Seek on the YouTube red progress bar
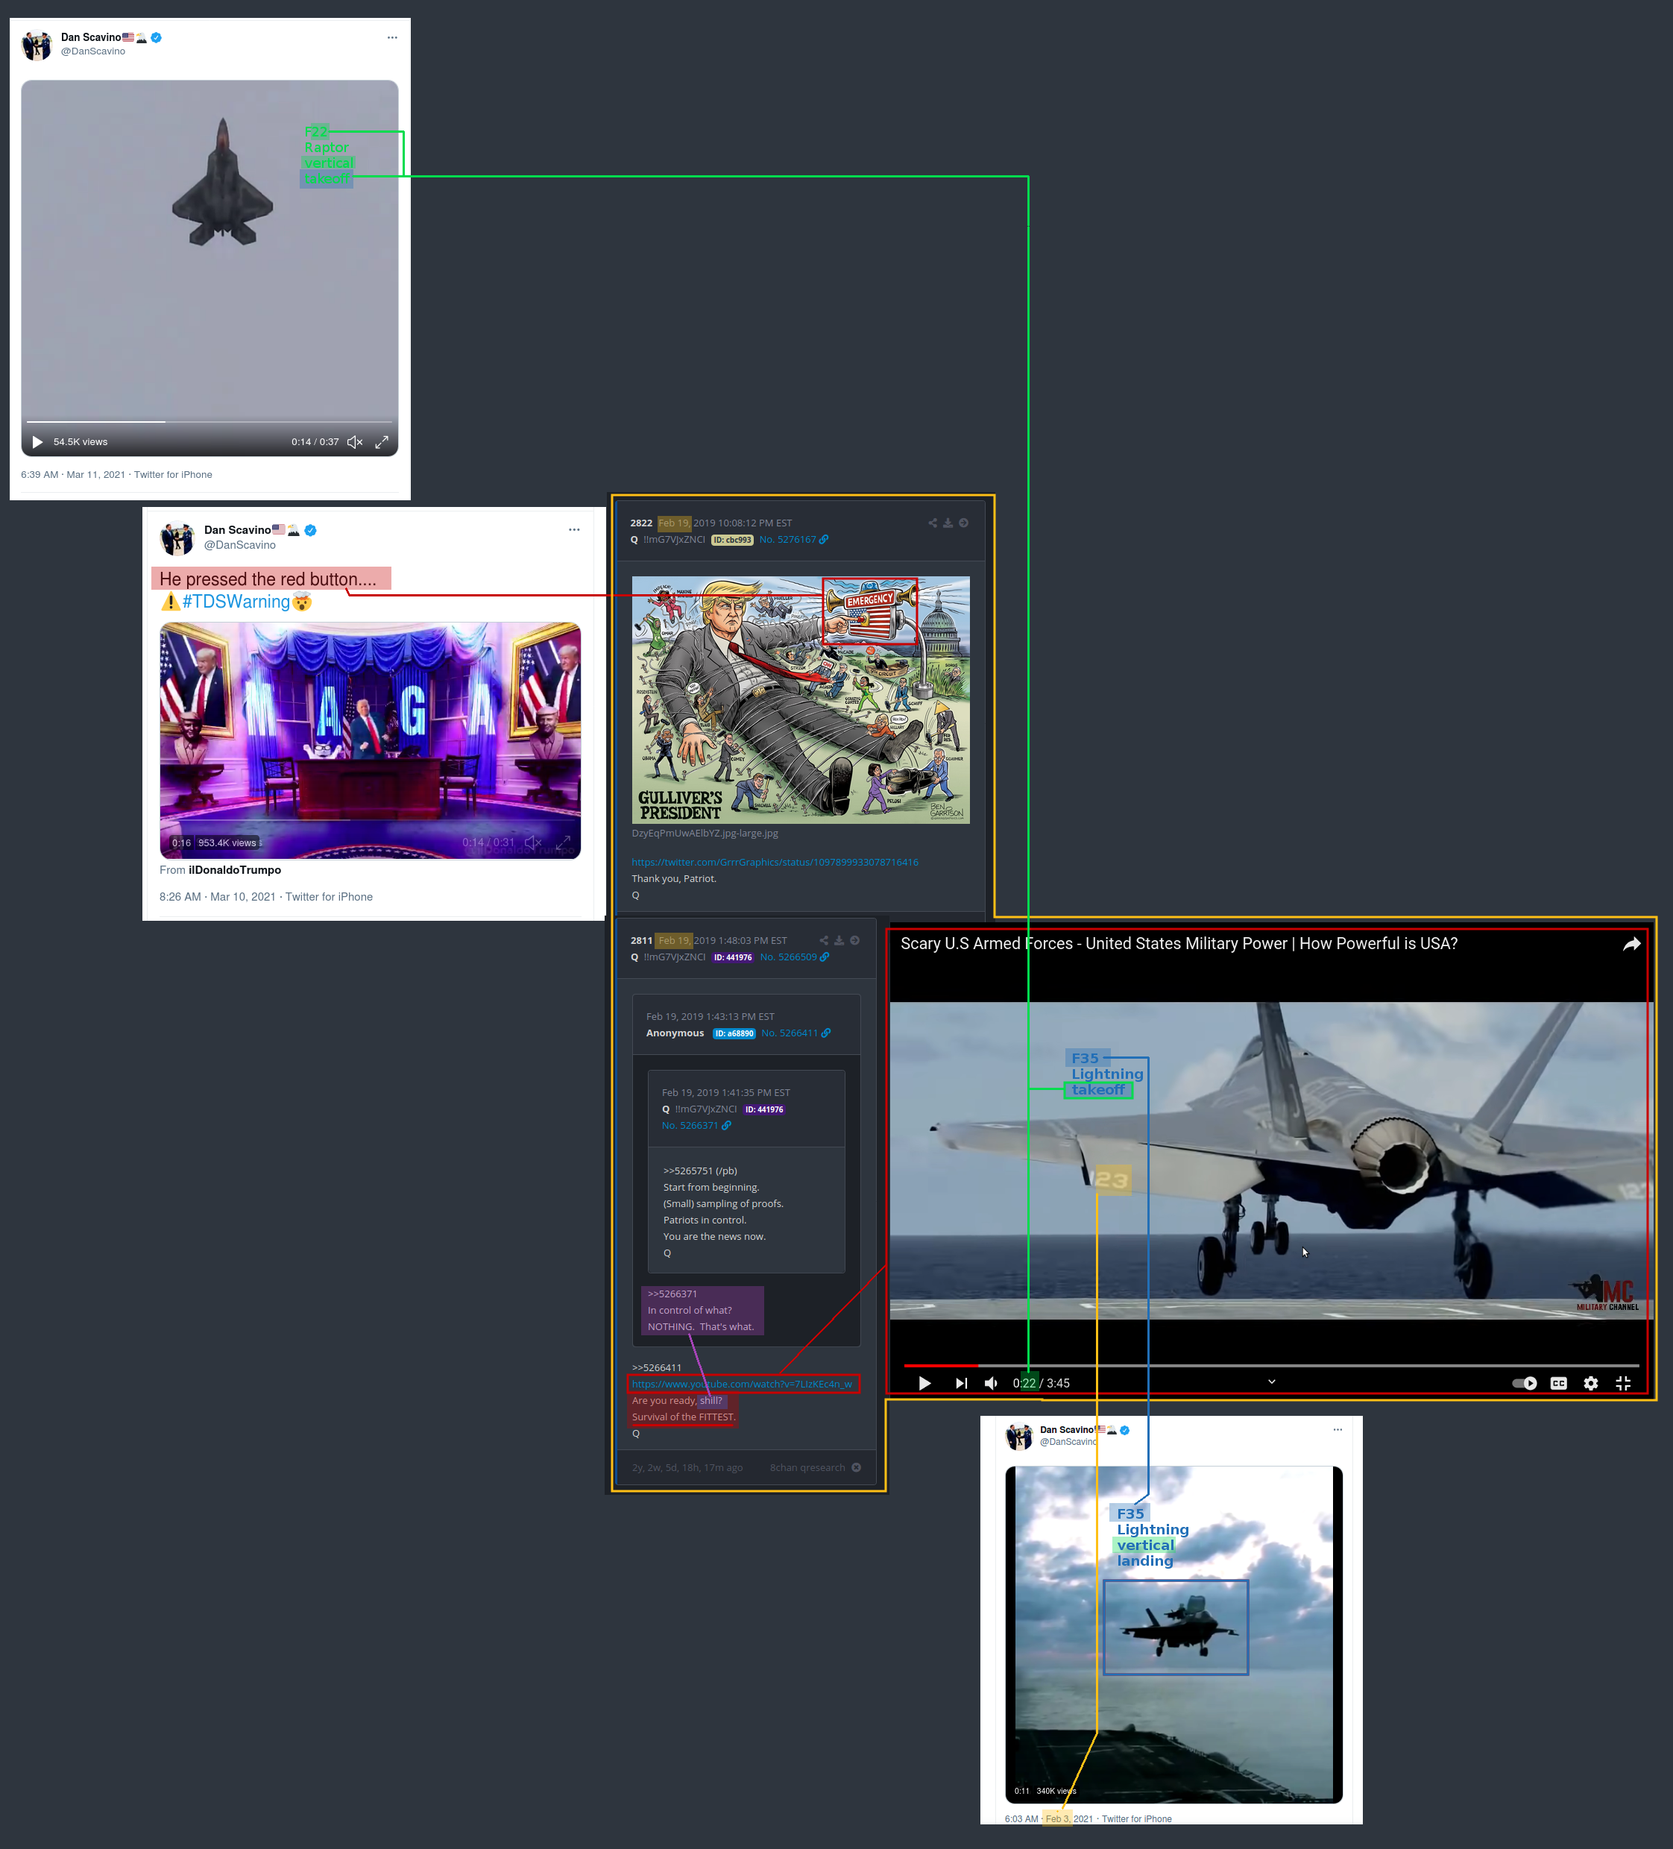The image size is (1673, 1849). click(x=1271, y=1366)
